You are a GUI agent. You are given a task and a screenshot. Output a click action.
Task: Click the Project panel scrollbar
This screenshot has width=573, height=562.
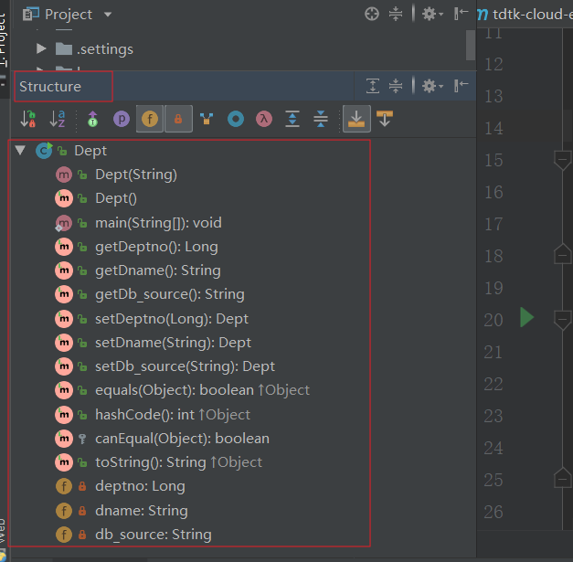[471, 45]
